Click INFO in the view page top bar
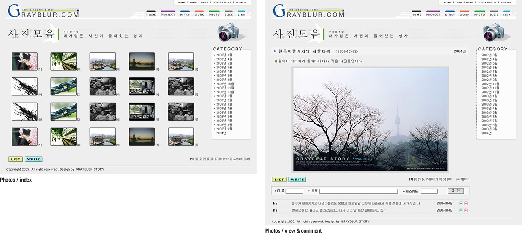Viewport: 522px width, 236px height. [x=459, y=2]
